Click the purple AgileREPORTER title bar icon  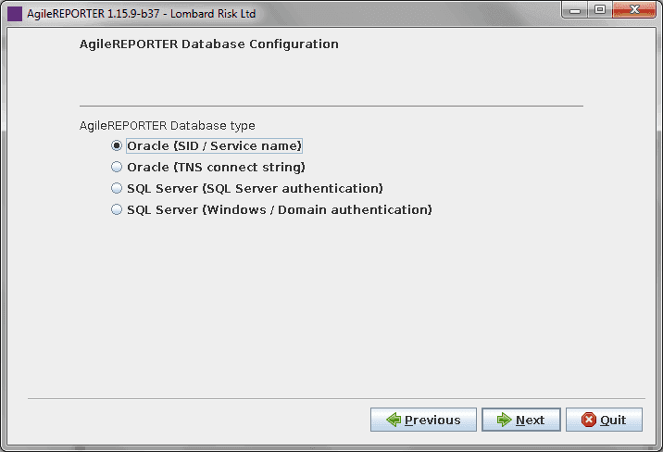pyautogui.click(x=15, y=14)
